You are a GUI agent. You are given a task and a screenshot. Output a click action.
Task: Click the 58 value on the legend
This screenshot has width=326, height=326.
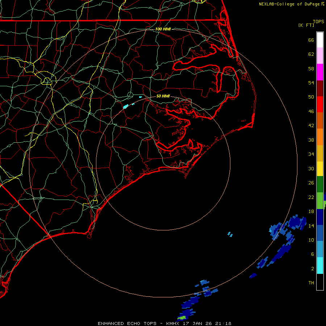[x=311, y=68]
